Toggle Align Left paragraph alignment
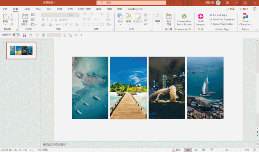 84,24
